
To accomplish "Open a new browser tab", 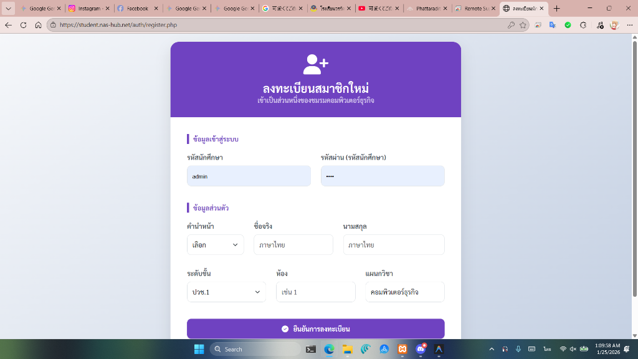I will point(557,9).
